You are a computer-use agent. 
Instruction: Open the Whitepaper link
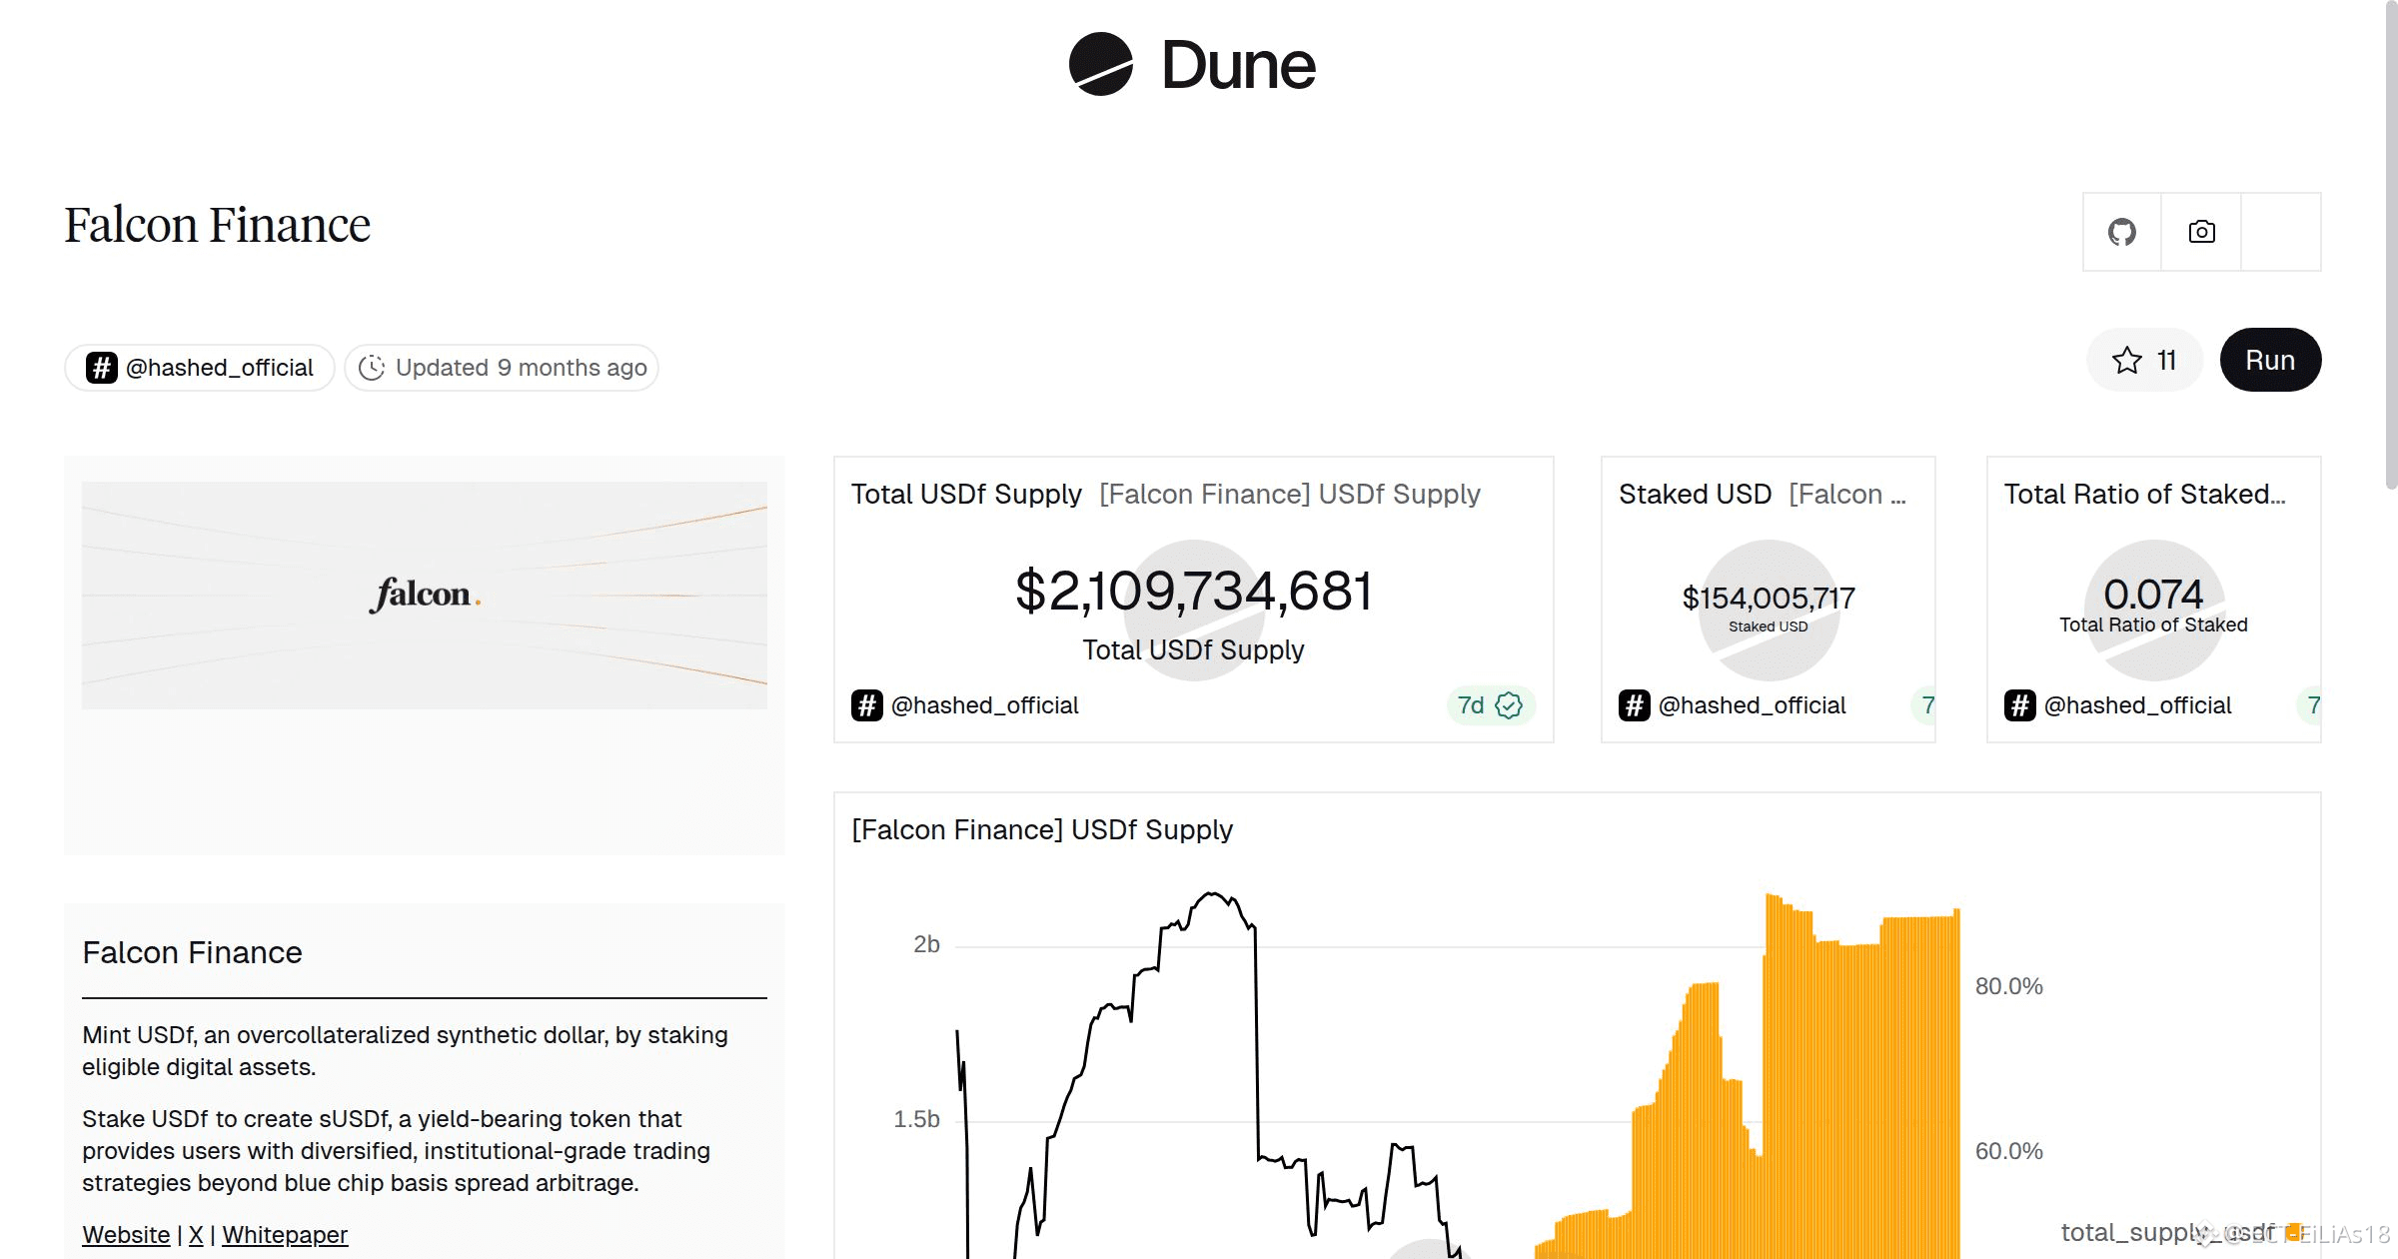[x=285, y=1235]
